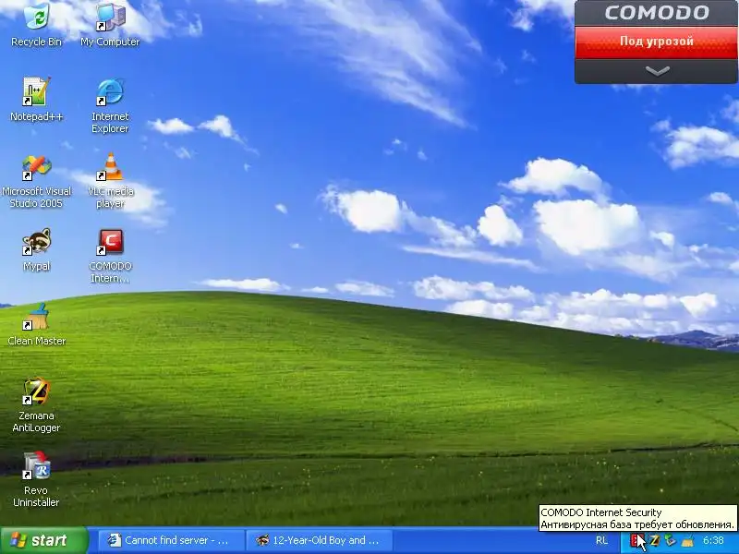
Task: Click the red 'Под угрозой' status button in the COMODO widget
Action: point(657,42)
